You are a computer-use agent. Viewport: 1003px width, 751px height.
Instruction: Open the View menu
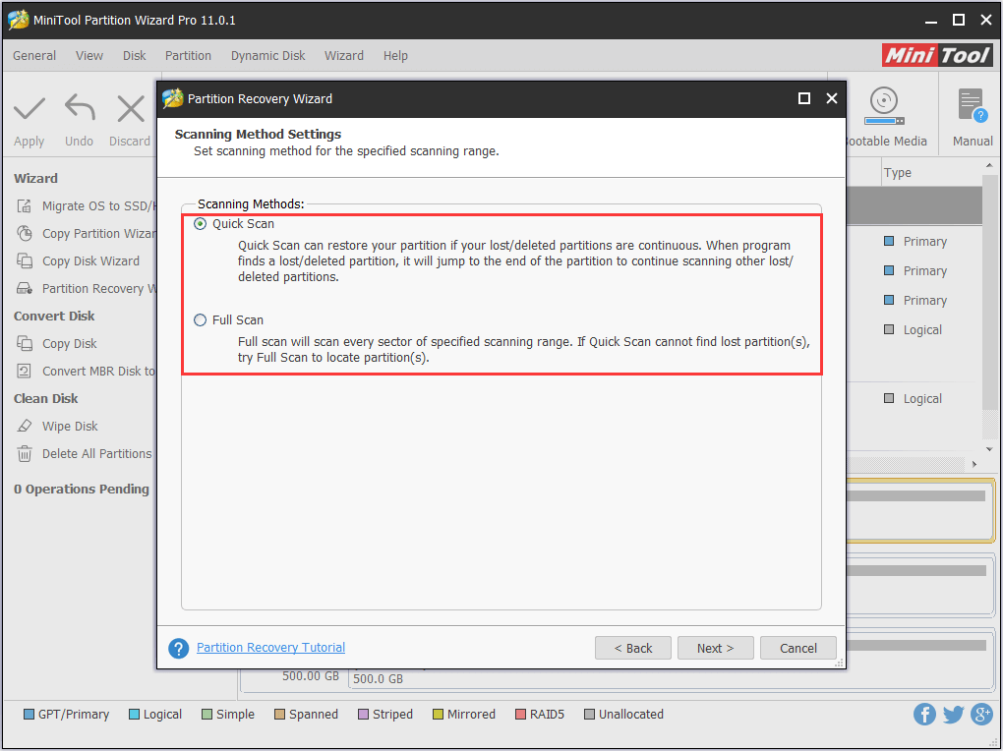tap(88, 56)
